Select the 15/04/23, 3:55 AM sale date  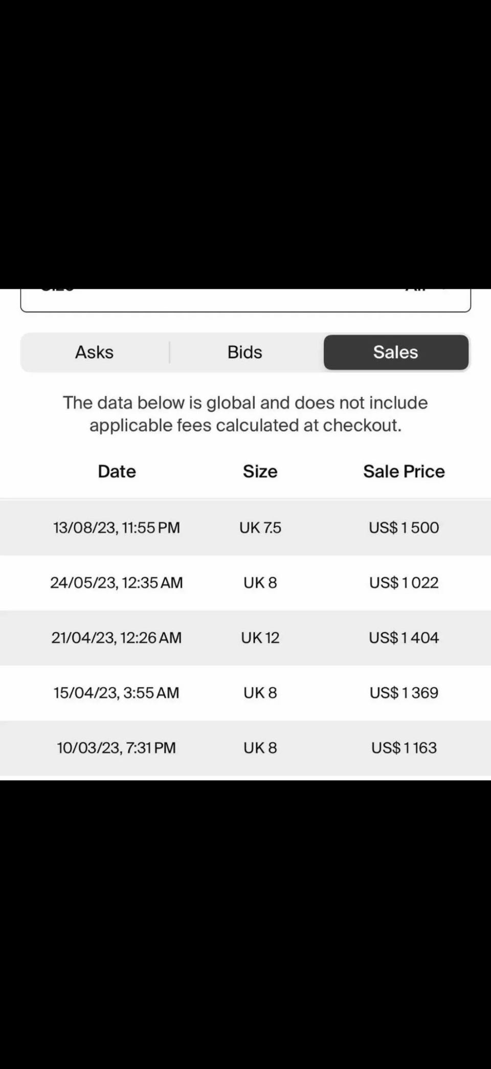click(x=117, y=693)
